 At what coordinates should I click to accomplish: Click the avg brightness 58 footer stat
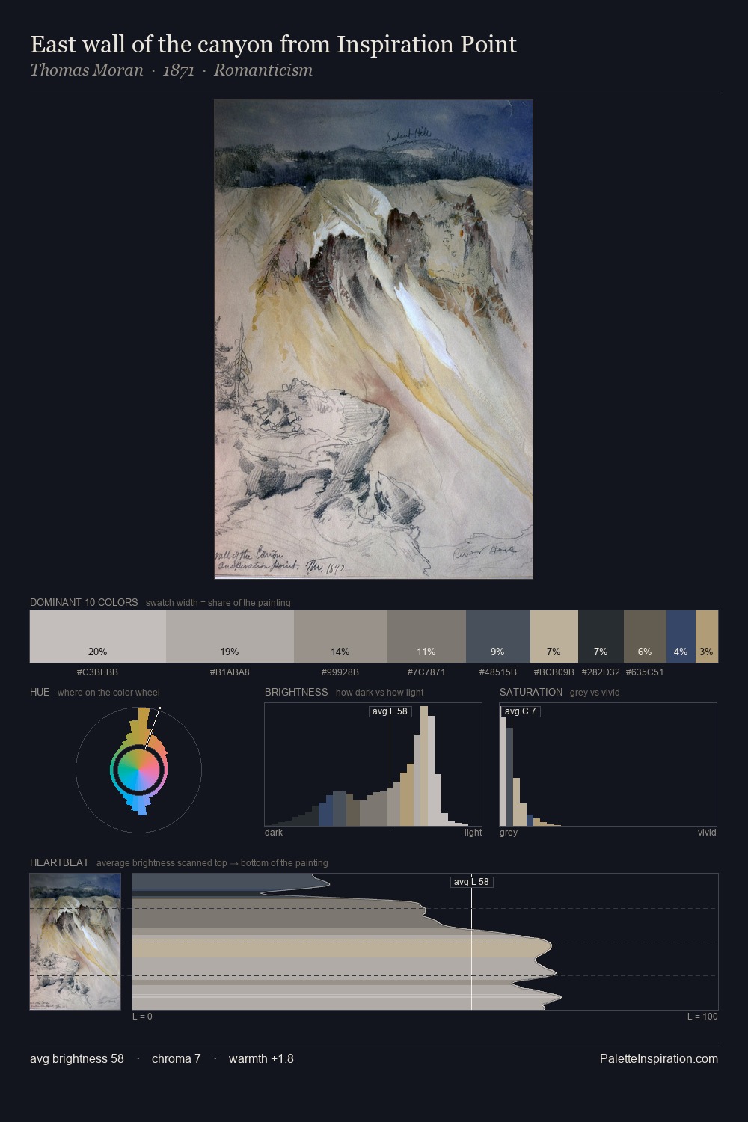(x=77, y=1059)
